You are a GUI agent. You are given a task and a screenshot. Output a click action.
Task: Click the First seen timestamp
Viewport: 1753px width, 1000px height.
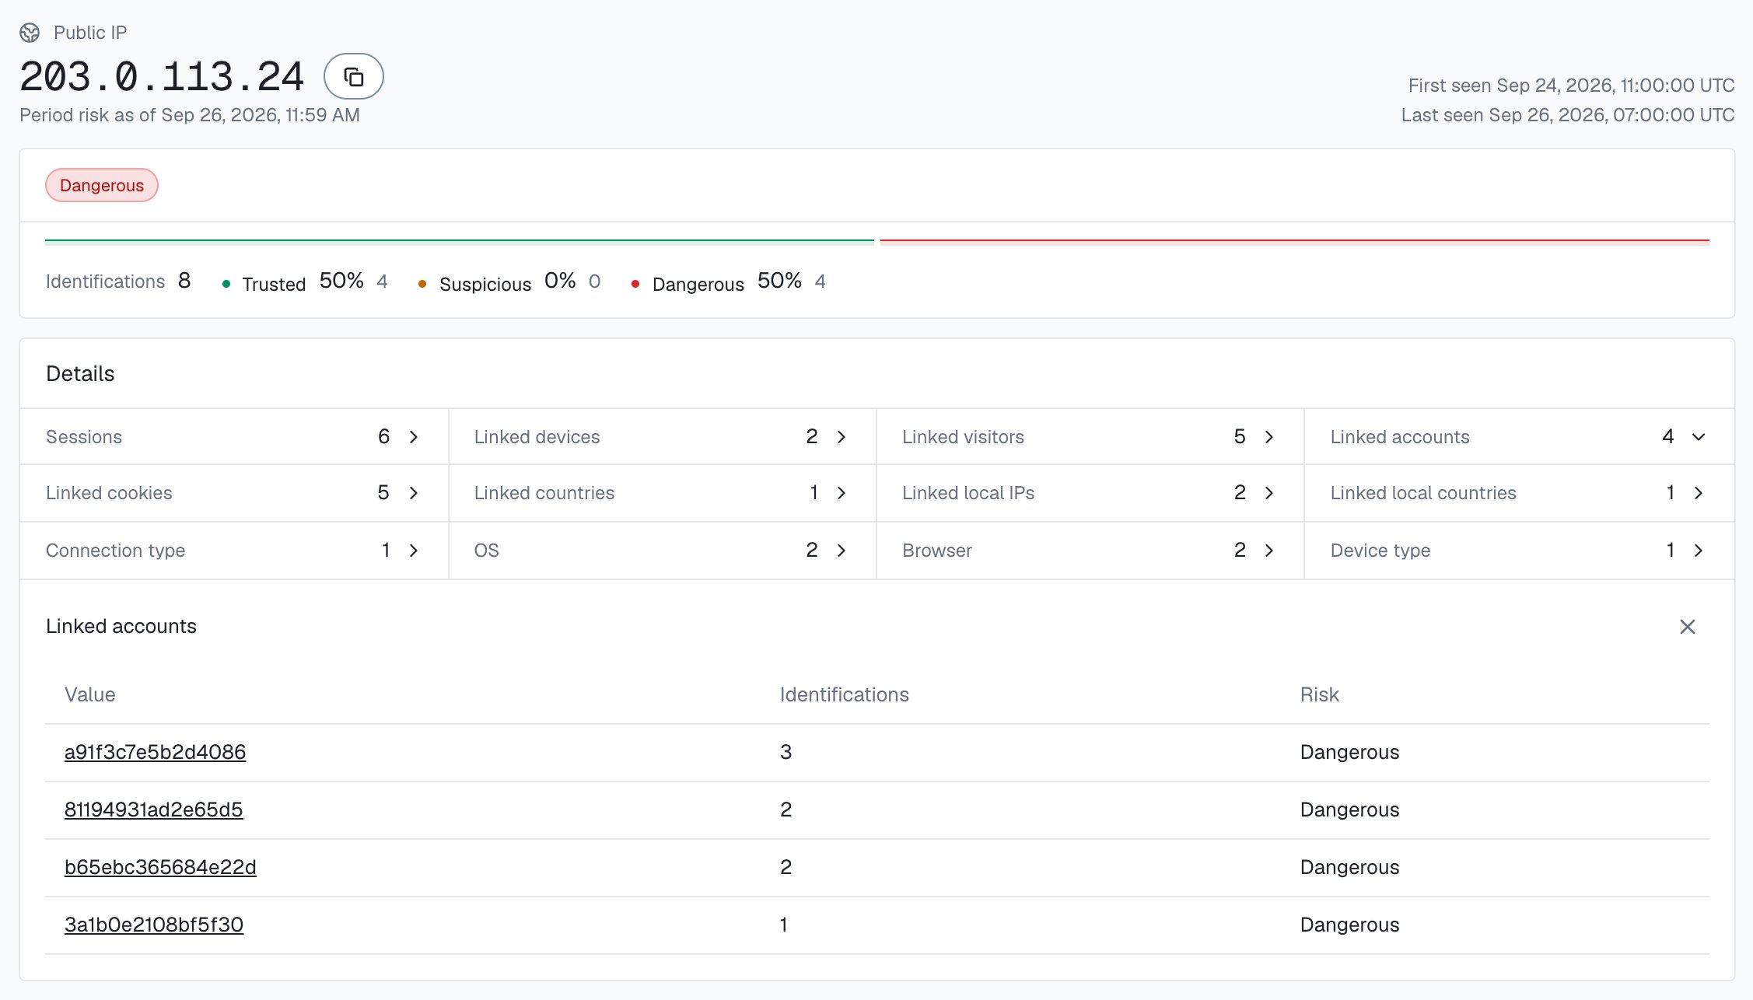pyautogui.click(x=1571, y=86)
